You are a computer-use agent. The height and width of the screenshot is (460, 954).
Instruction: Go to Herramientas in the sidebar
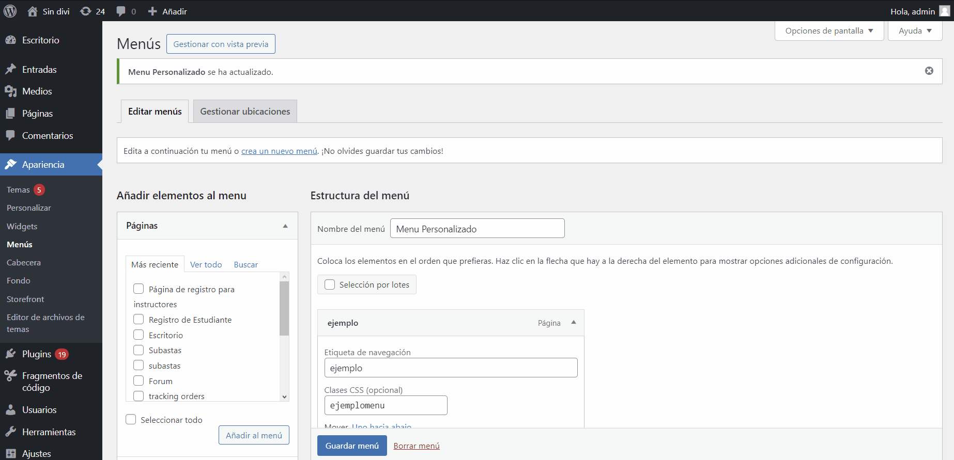(49, 432)
